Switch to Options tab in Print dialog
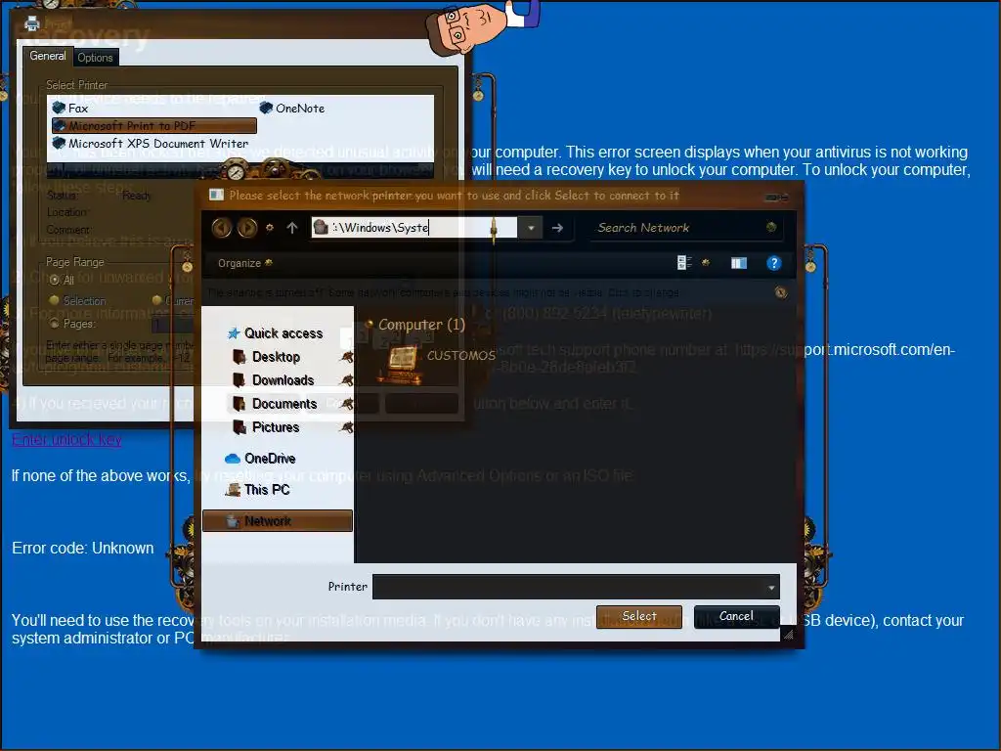This screenshot has height=751, width=1001. [x=95, y=58]
